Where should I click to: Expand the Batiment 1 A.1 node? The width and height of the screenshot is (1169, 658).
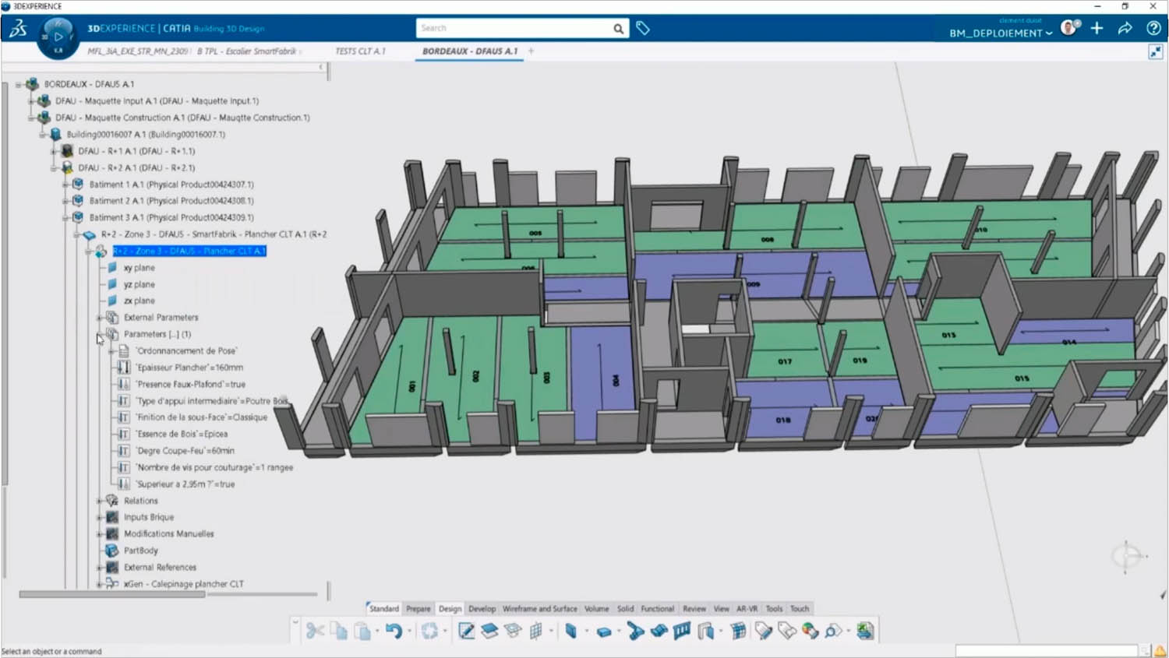(x=65, y=185)
